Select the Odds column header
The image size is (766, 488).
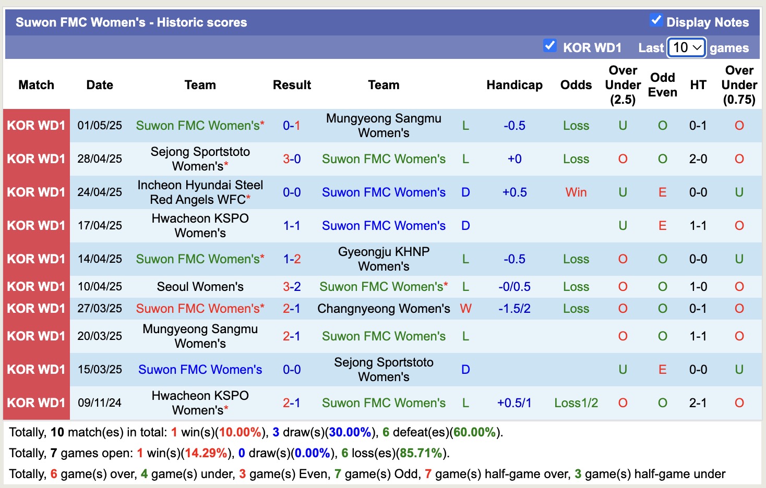pos(576,84)
